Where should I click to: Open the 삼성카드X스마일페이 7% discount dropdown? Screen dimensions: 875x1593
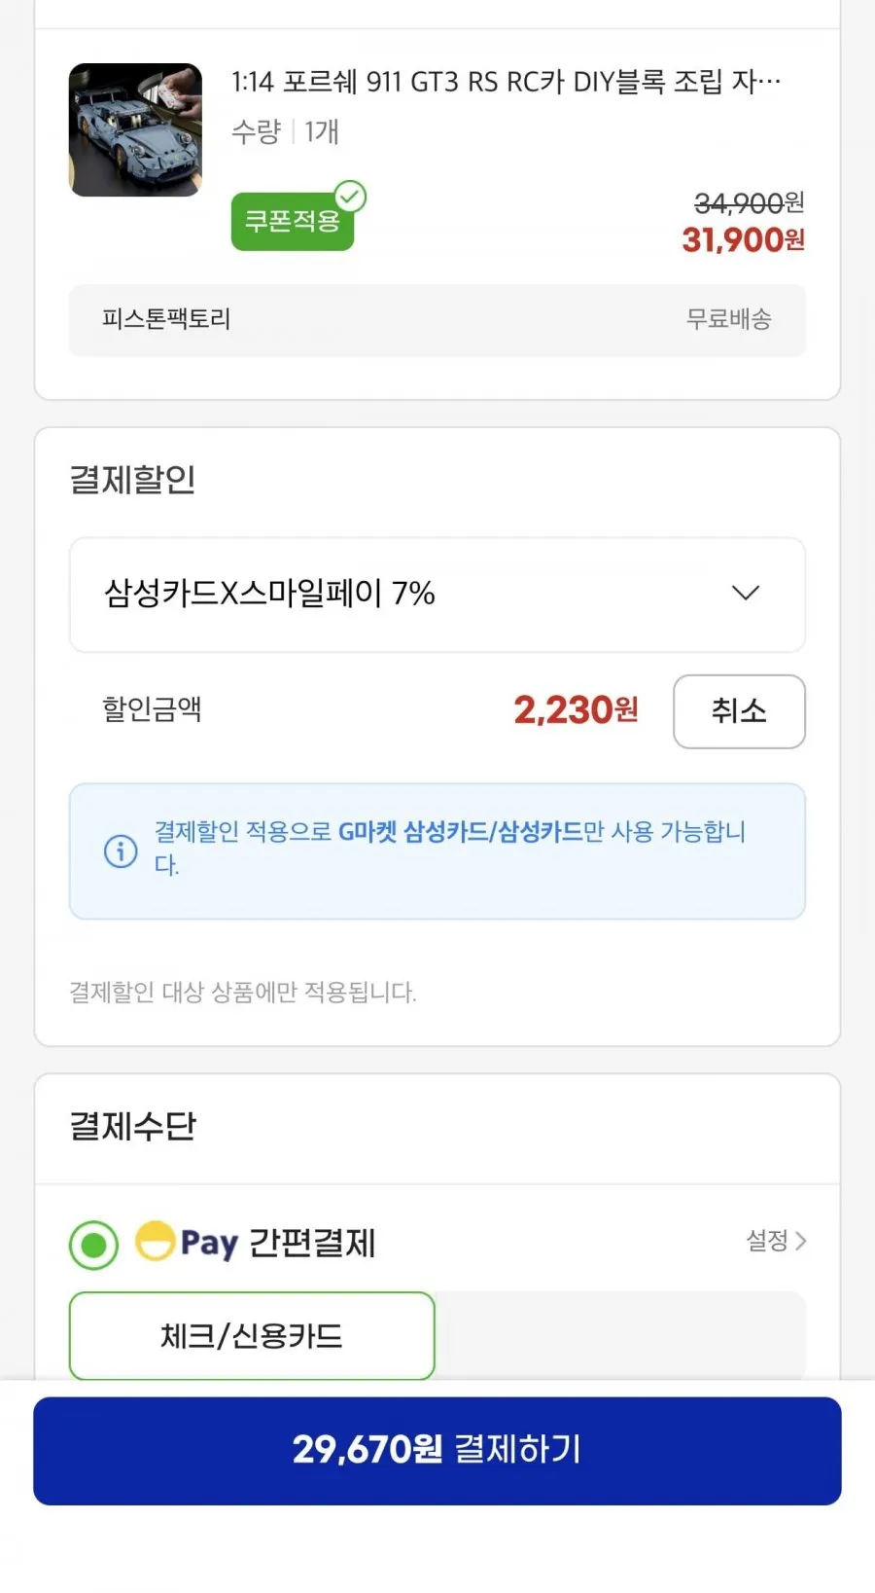(x=437, y=595)
